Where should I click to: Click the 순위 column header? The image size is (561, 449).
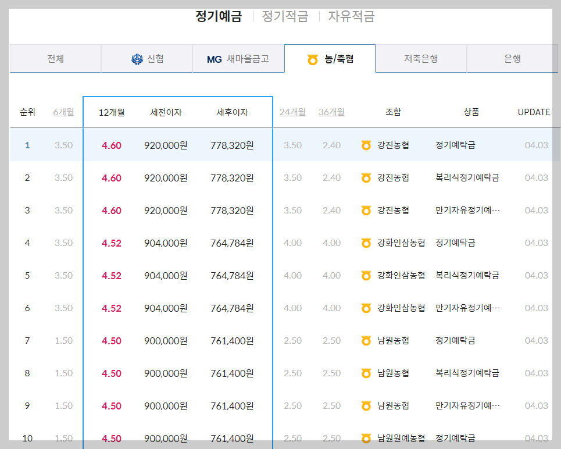tap(27, 112)
